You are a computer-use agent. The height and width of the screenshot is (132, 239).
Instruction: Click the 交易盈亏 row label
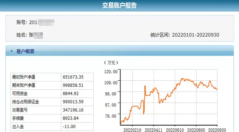(20, 110)
